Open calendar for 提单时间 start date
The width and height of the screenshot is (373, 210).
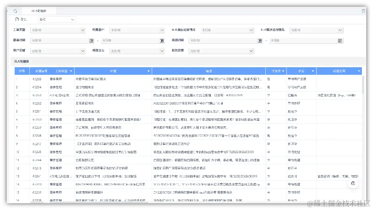91,41
